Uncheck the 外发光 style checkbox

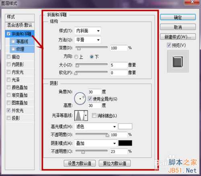click(x=8, y=111)
